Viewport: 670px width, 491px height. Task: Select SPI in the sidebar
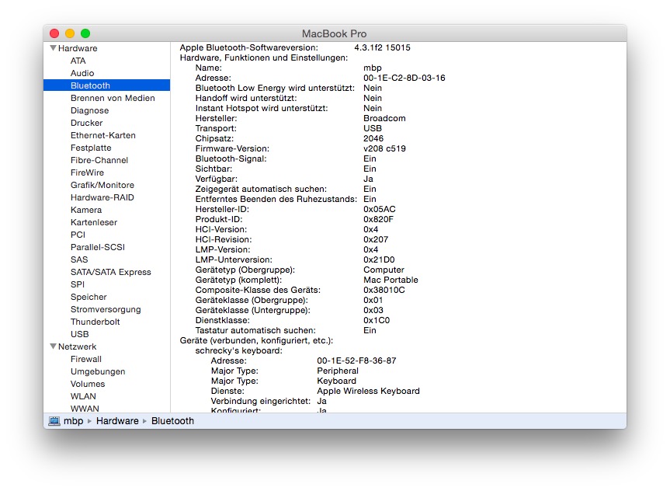pos(78,284)
